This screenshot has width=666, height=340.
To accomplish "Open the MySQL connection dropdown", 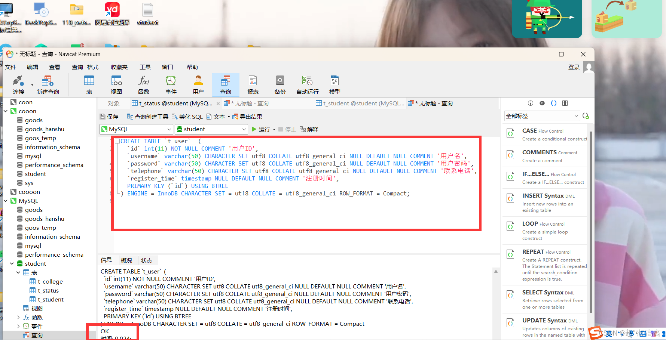I will (x=136, y=129).
